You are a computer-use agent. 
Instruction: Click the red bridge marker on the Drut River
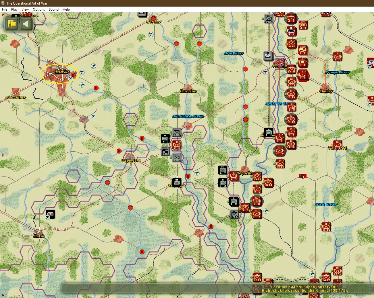click(x=245, y=69)
